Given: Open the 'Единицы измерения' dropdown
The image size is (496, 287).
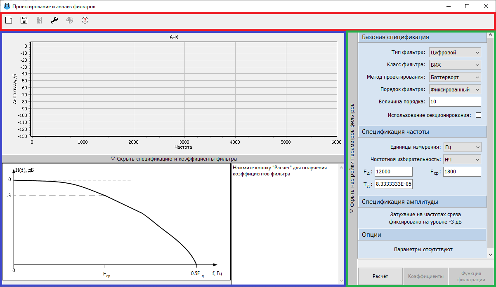Looking at the screenshot, I should (462, 147).
